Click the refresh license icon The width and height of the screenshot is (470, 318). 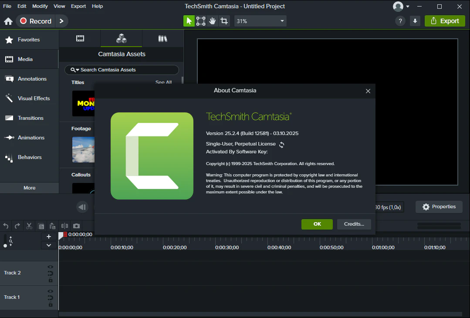point(281,145)
